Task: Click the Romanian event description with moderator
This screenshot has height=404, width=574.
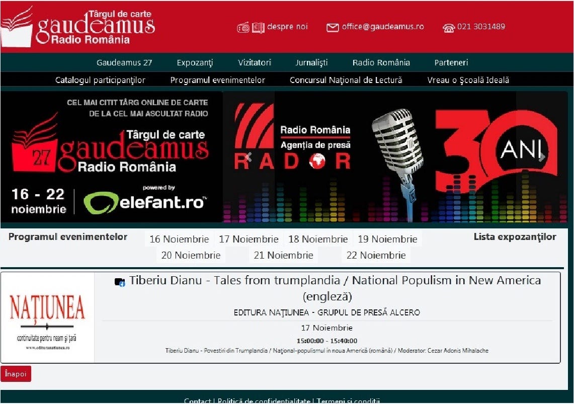Action: point(327,351)
